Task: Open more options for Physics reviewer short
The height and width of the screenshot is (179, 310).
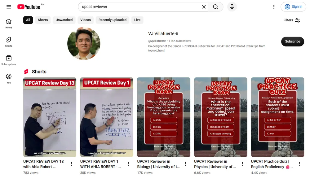Action: (242, 164)
